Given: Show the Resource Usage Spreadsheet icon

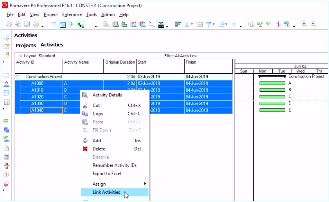Looking at the screenshot, I should pos(133,25).
